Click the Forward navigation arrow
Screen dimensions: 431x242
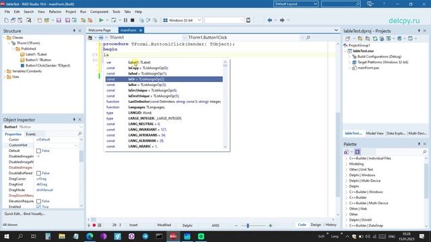click(x=282, y=20)
